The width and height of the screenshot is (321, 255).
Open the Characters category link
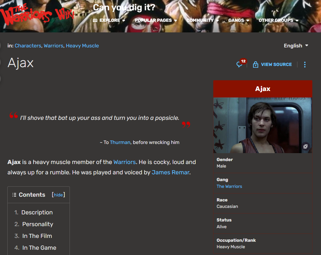28,46
